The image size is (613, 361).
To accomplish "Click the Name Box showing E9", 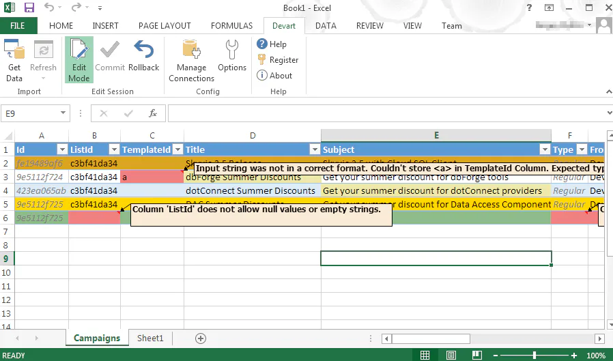I will point(30,113).
